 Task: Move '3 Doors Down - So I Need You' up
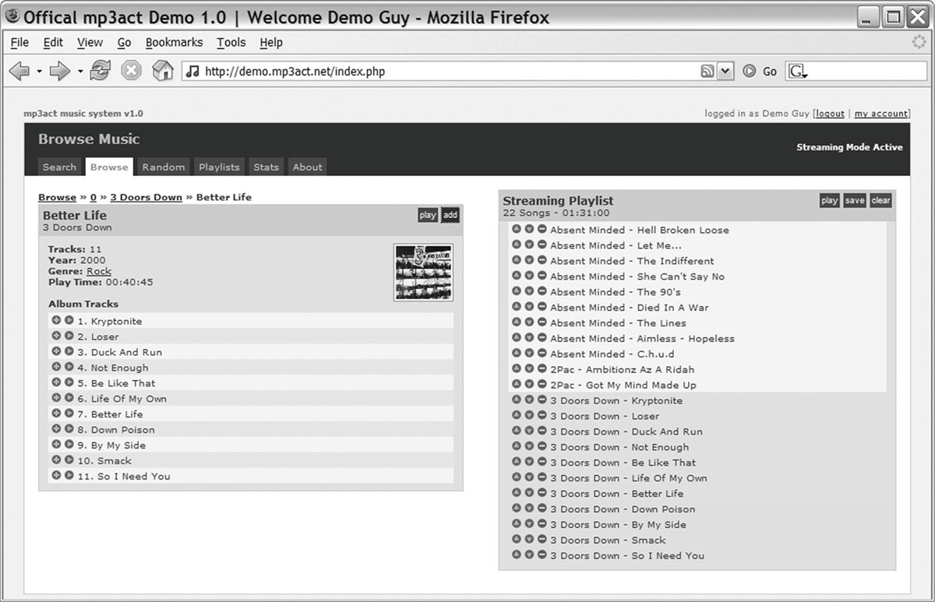pyautogui.click(x=516, y=554)
